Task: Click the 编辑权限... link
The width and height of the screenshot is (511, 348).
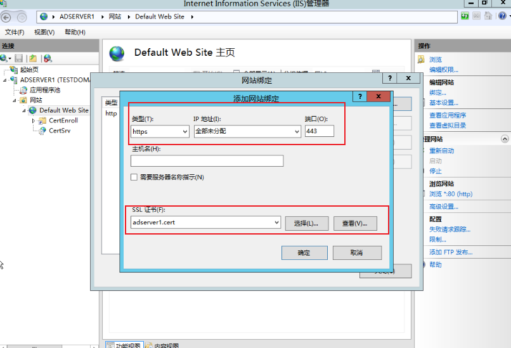Action: click(444, 70)
